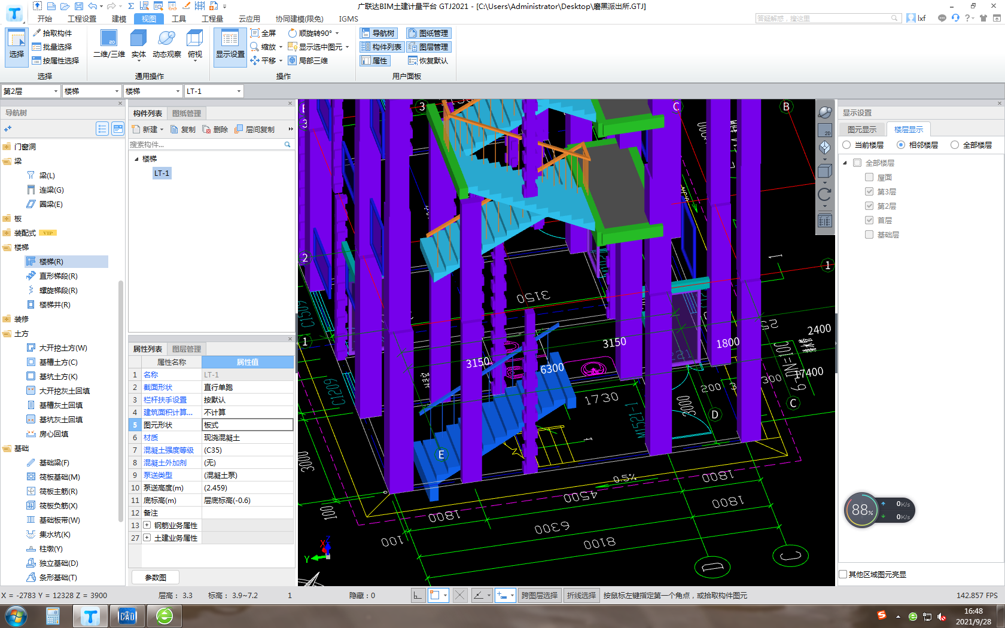Image resolution: width=1005 pixels, height=628 pixels.
Task: Click the rotate view icon in viewport toolbar
Action: tap(824, 194)
